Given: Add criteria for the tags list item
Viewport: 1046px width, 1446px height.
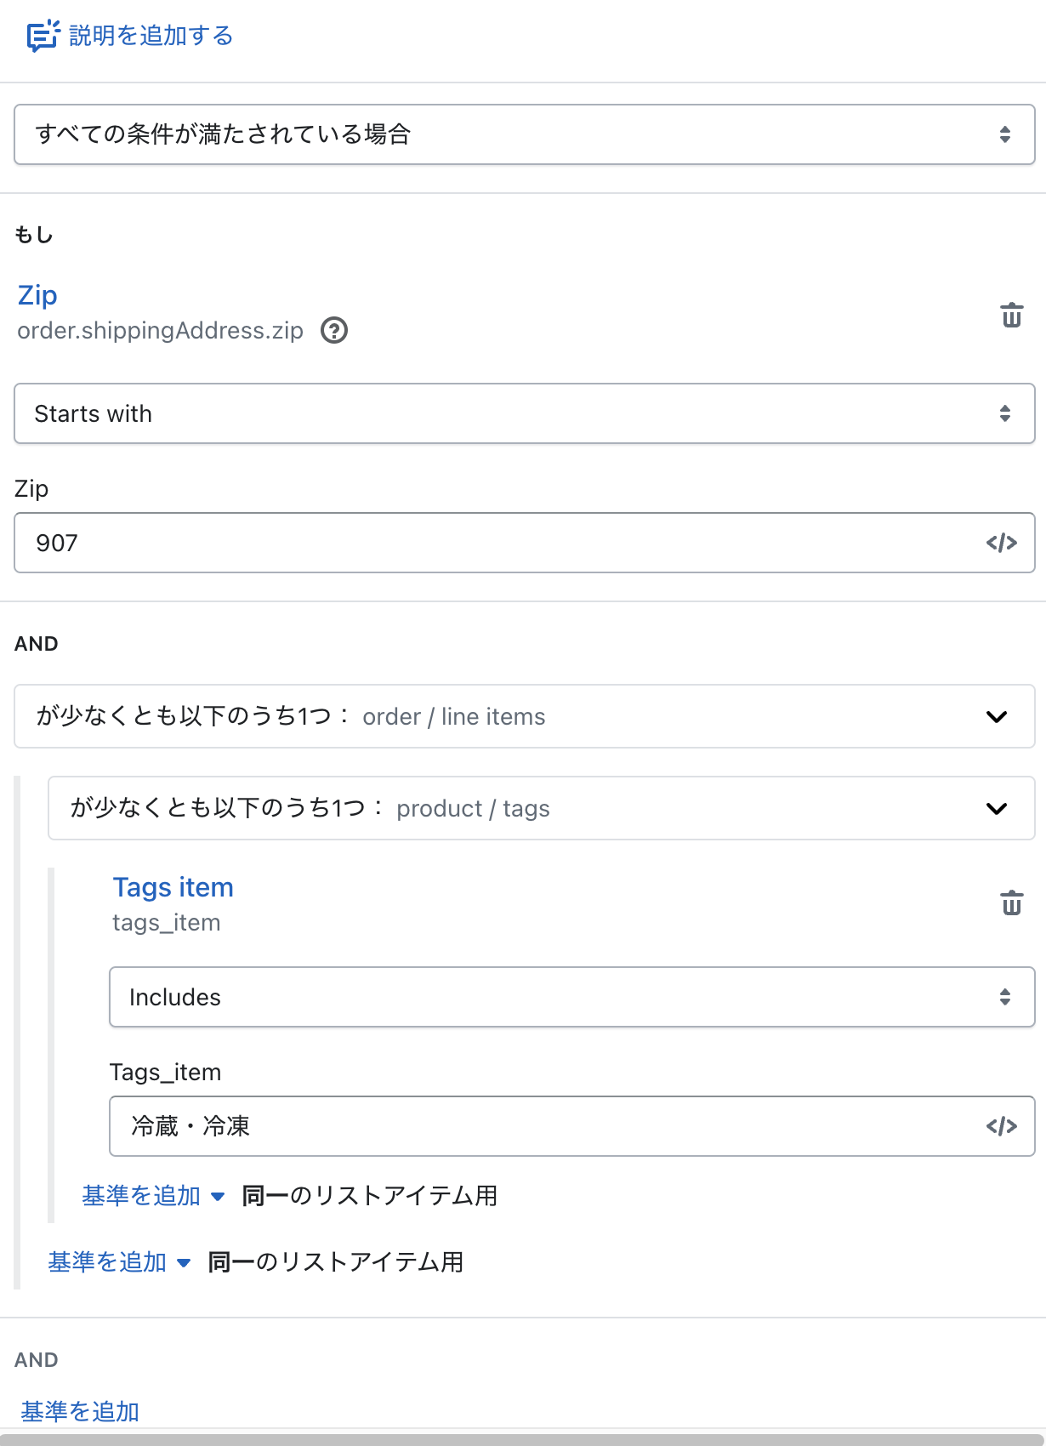Looking at the screenshot, I should [153, 1196].
